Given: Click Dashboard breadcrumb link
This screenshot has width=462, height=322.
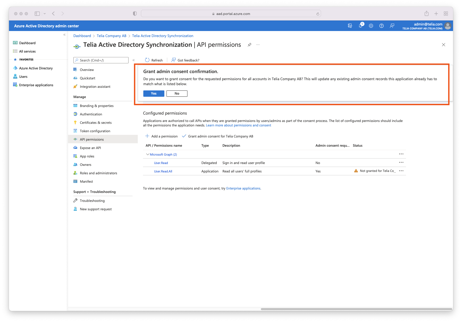Looking at the screenshot, I should pyautogui.click(x=82, y=36).
